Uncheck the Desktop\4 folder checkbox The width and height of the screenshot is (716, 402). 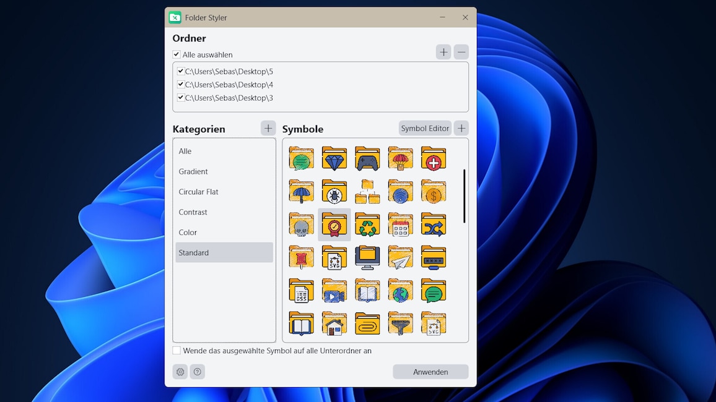[x=181, y=84]
